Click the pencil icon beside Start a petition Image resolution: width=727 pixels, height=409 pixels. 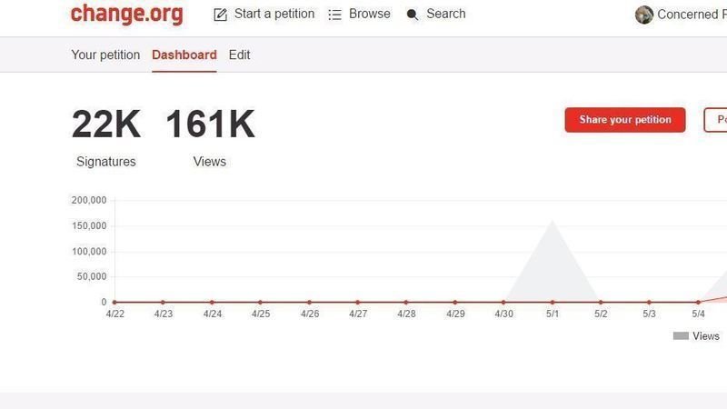(x=221, y=15)
